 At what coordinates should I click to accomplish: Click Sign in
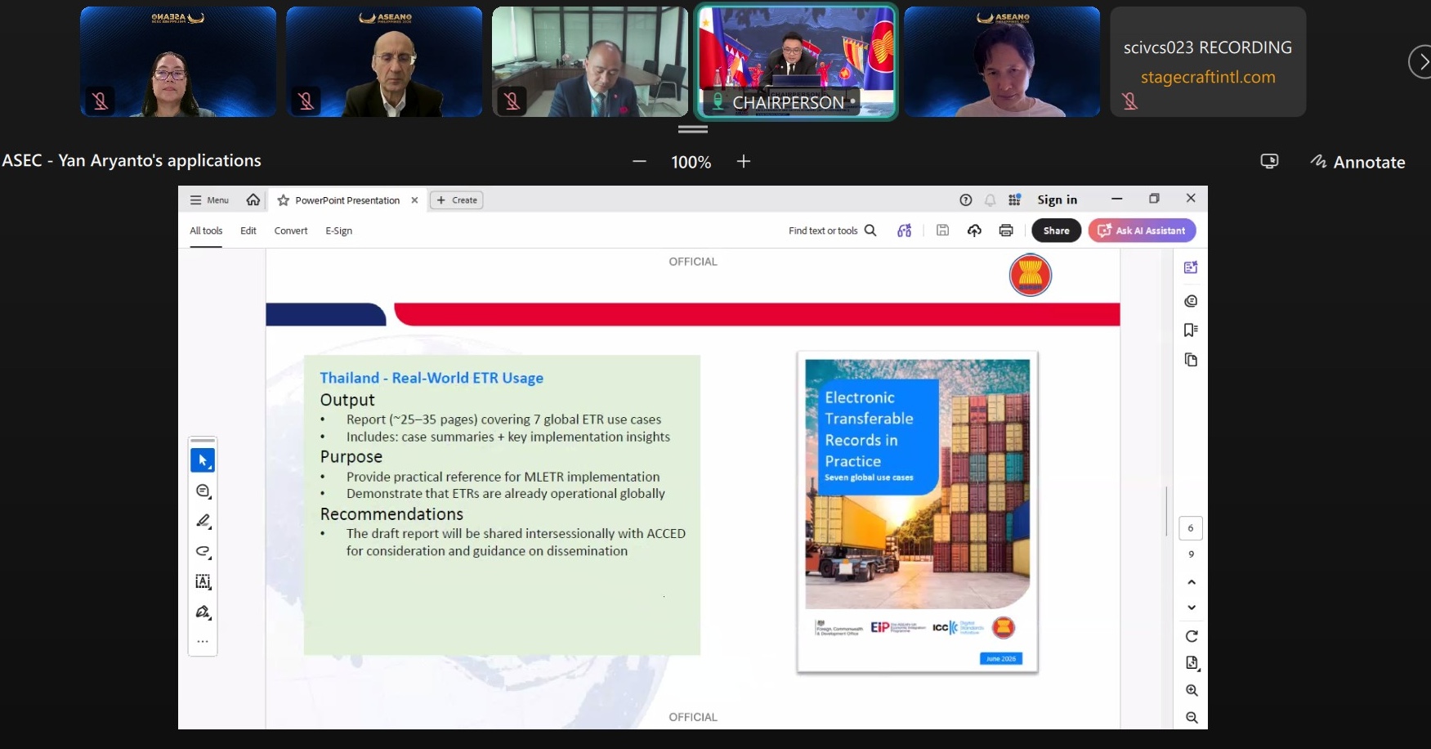(1057, 200)
